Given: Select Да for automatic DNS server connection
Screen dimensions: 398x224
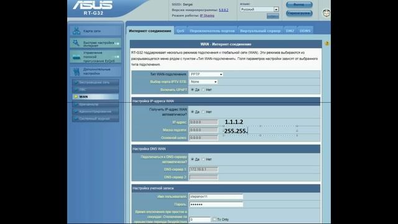Looking at the screenshot, I should point(192,159).
